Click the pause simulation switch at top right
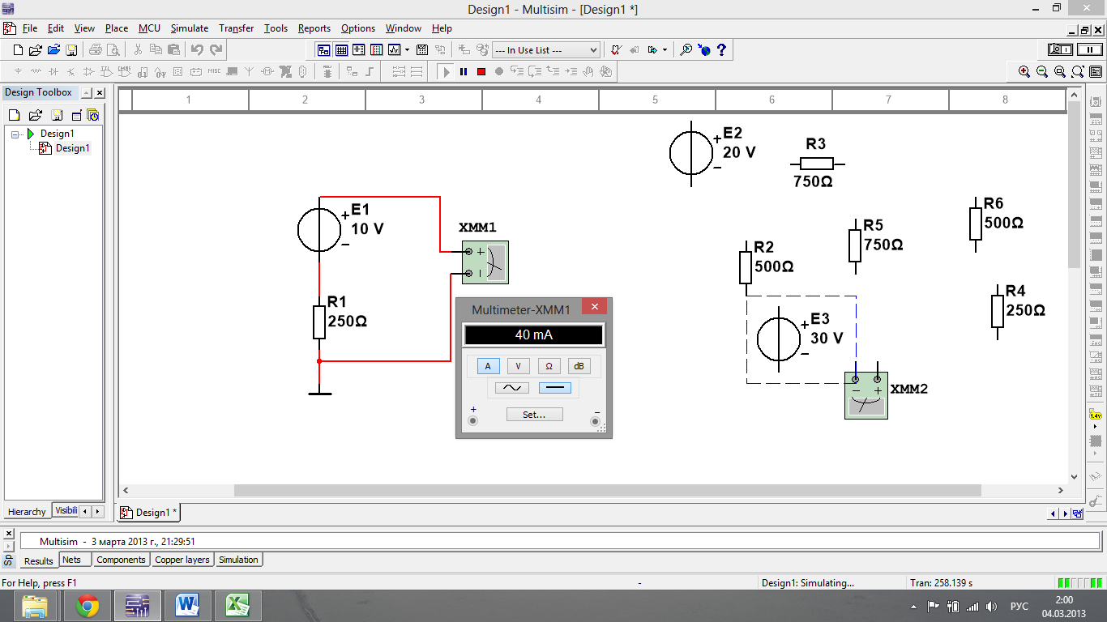 (x=1089, y=50)
